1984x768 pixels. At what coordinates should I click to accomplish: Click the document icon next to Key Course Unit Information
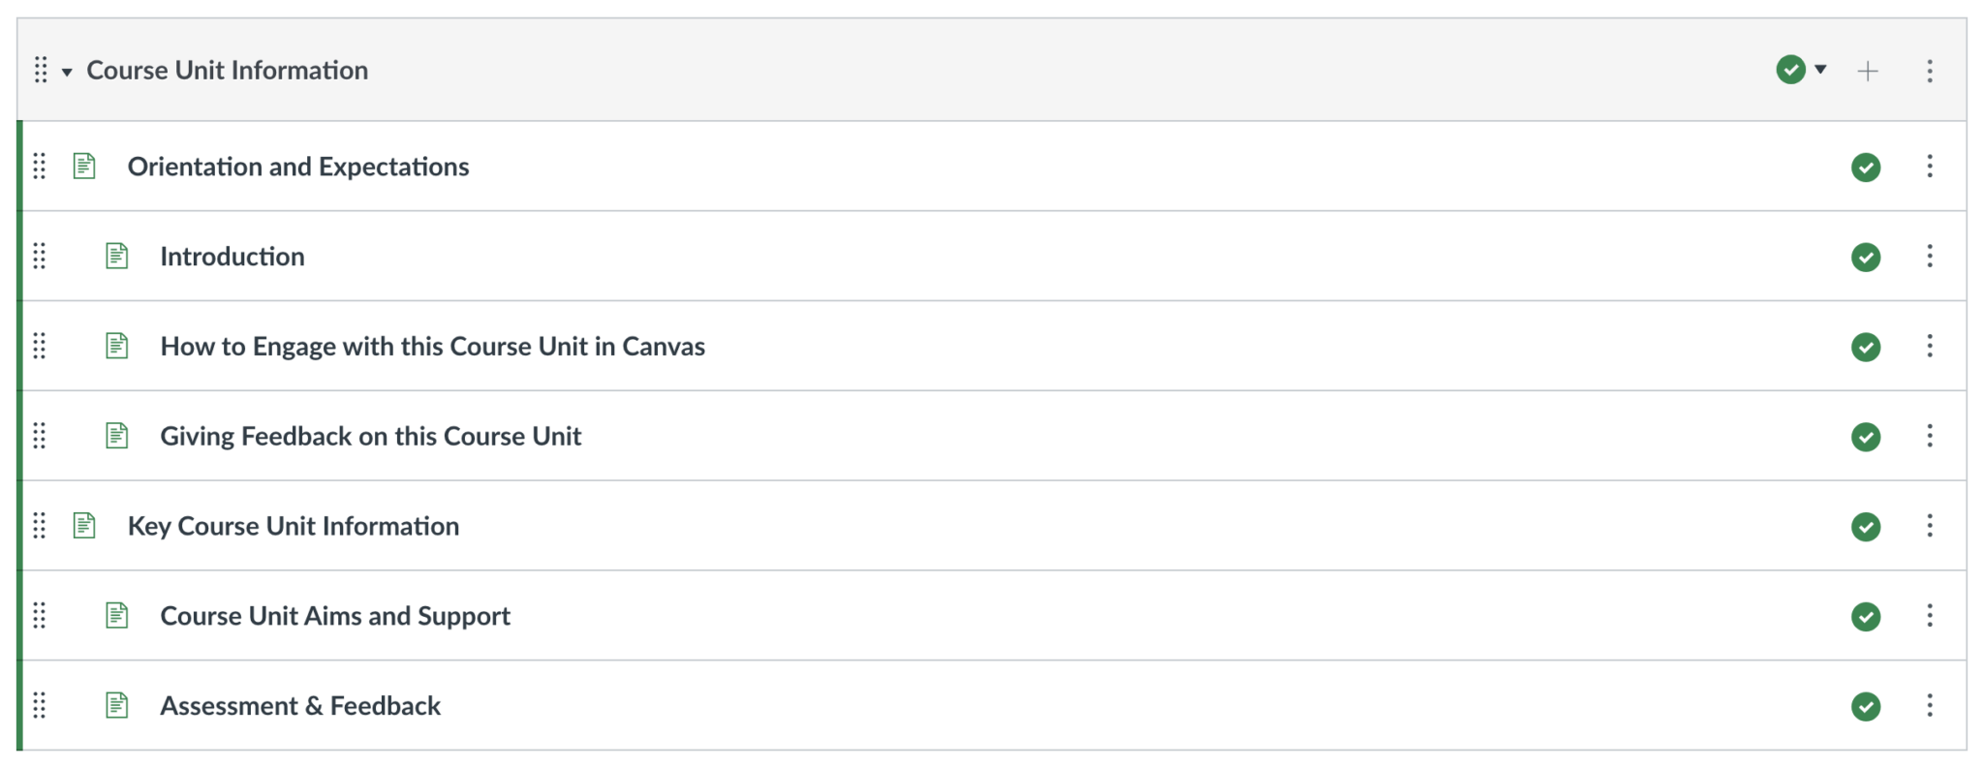pyautogui.click(x=82, y=526)
